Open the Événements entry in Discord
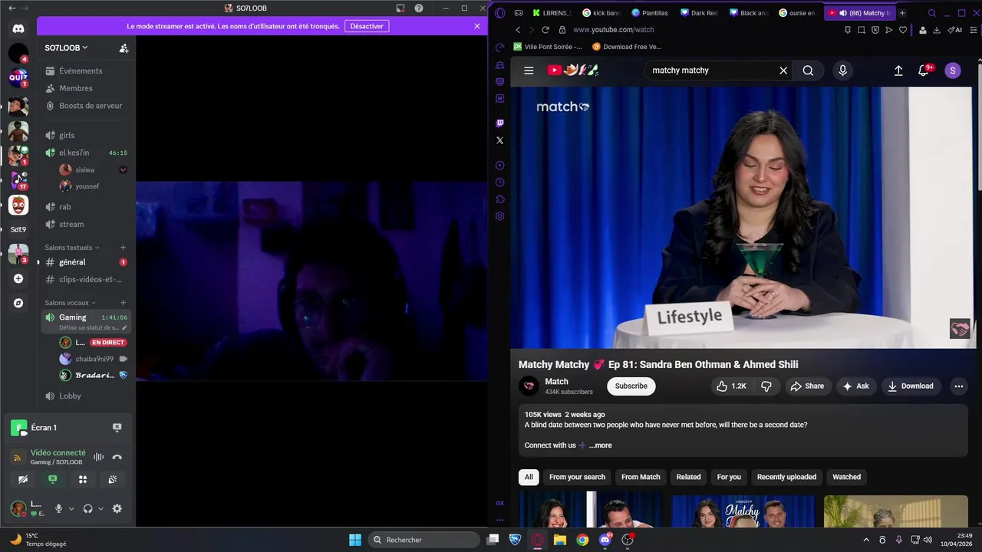982x552 pixels. coord(87,71)
